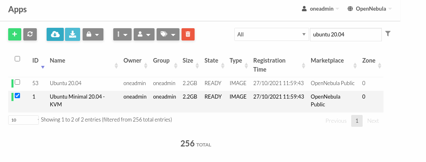The width and height of the screenshot is (426, 162).
Task: Open the three-dots more actions dropdown
Action: [x=123, y=34]
